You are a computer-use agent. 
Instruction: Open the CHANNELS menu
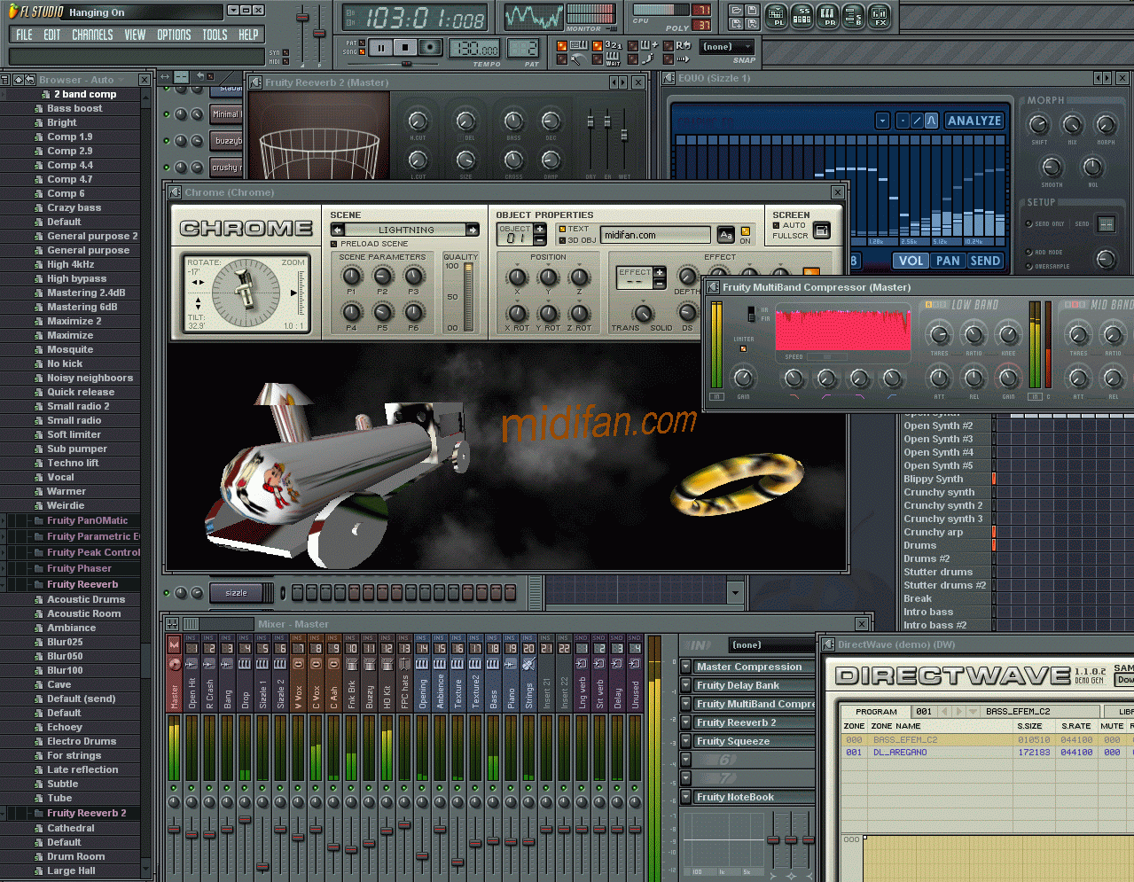pos(92,35)
